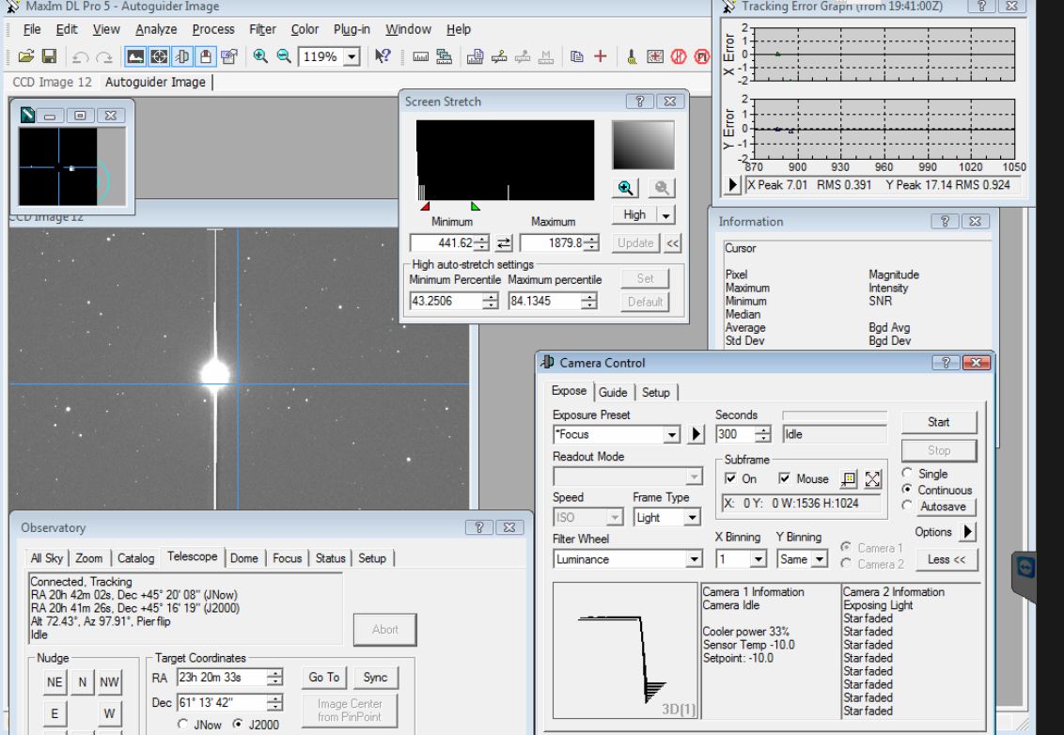Toggle the Observatory control dome toolbar icon
The image size is (1064, 735).
coord(205,56)
